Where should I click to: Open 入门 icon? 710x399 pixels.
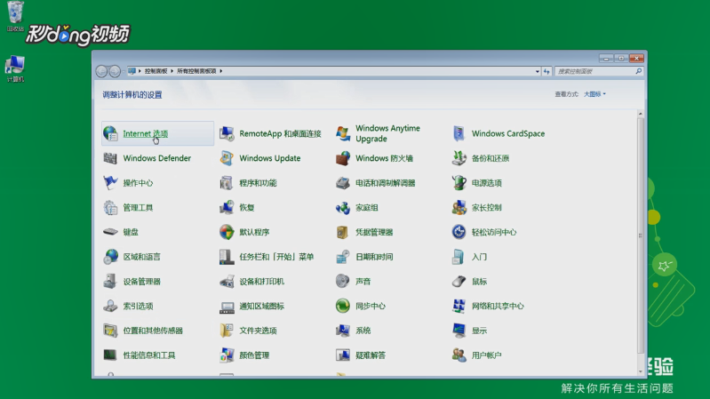459,256
